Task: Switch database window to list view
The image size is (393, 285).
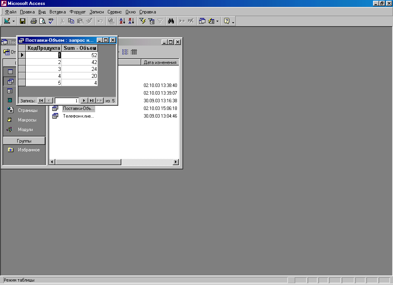Action: [x=125, y=52]
